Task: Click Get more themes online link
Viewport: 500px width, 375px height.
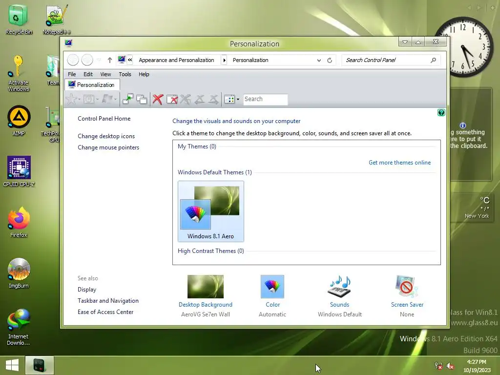Action: (399, 163)
